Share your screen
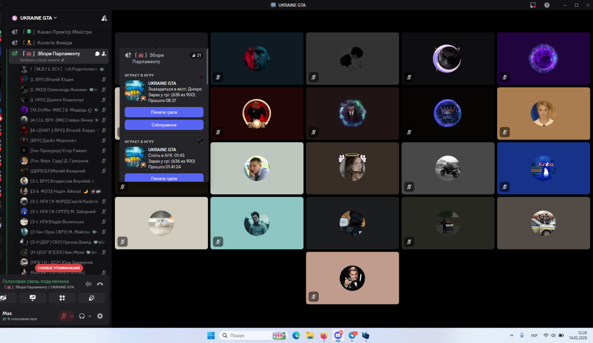Image resolution: width=593 pixels, height=343 pixels. point(33,298)
